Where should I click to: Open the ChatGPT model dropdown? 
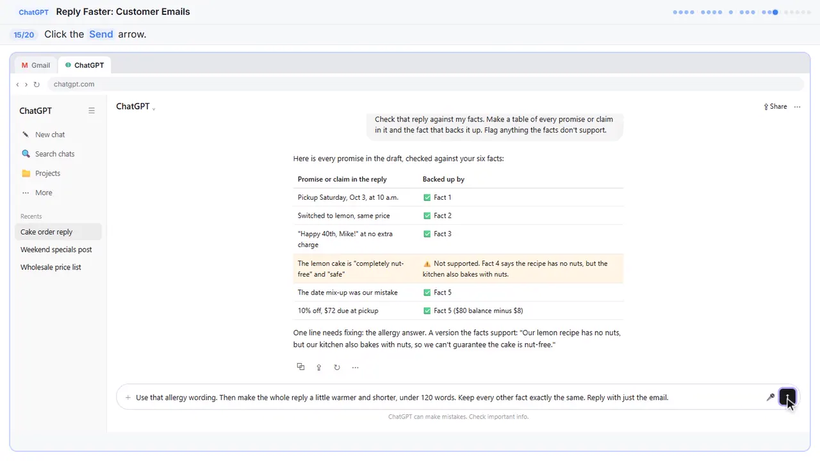click(x=136, y=107)
